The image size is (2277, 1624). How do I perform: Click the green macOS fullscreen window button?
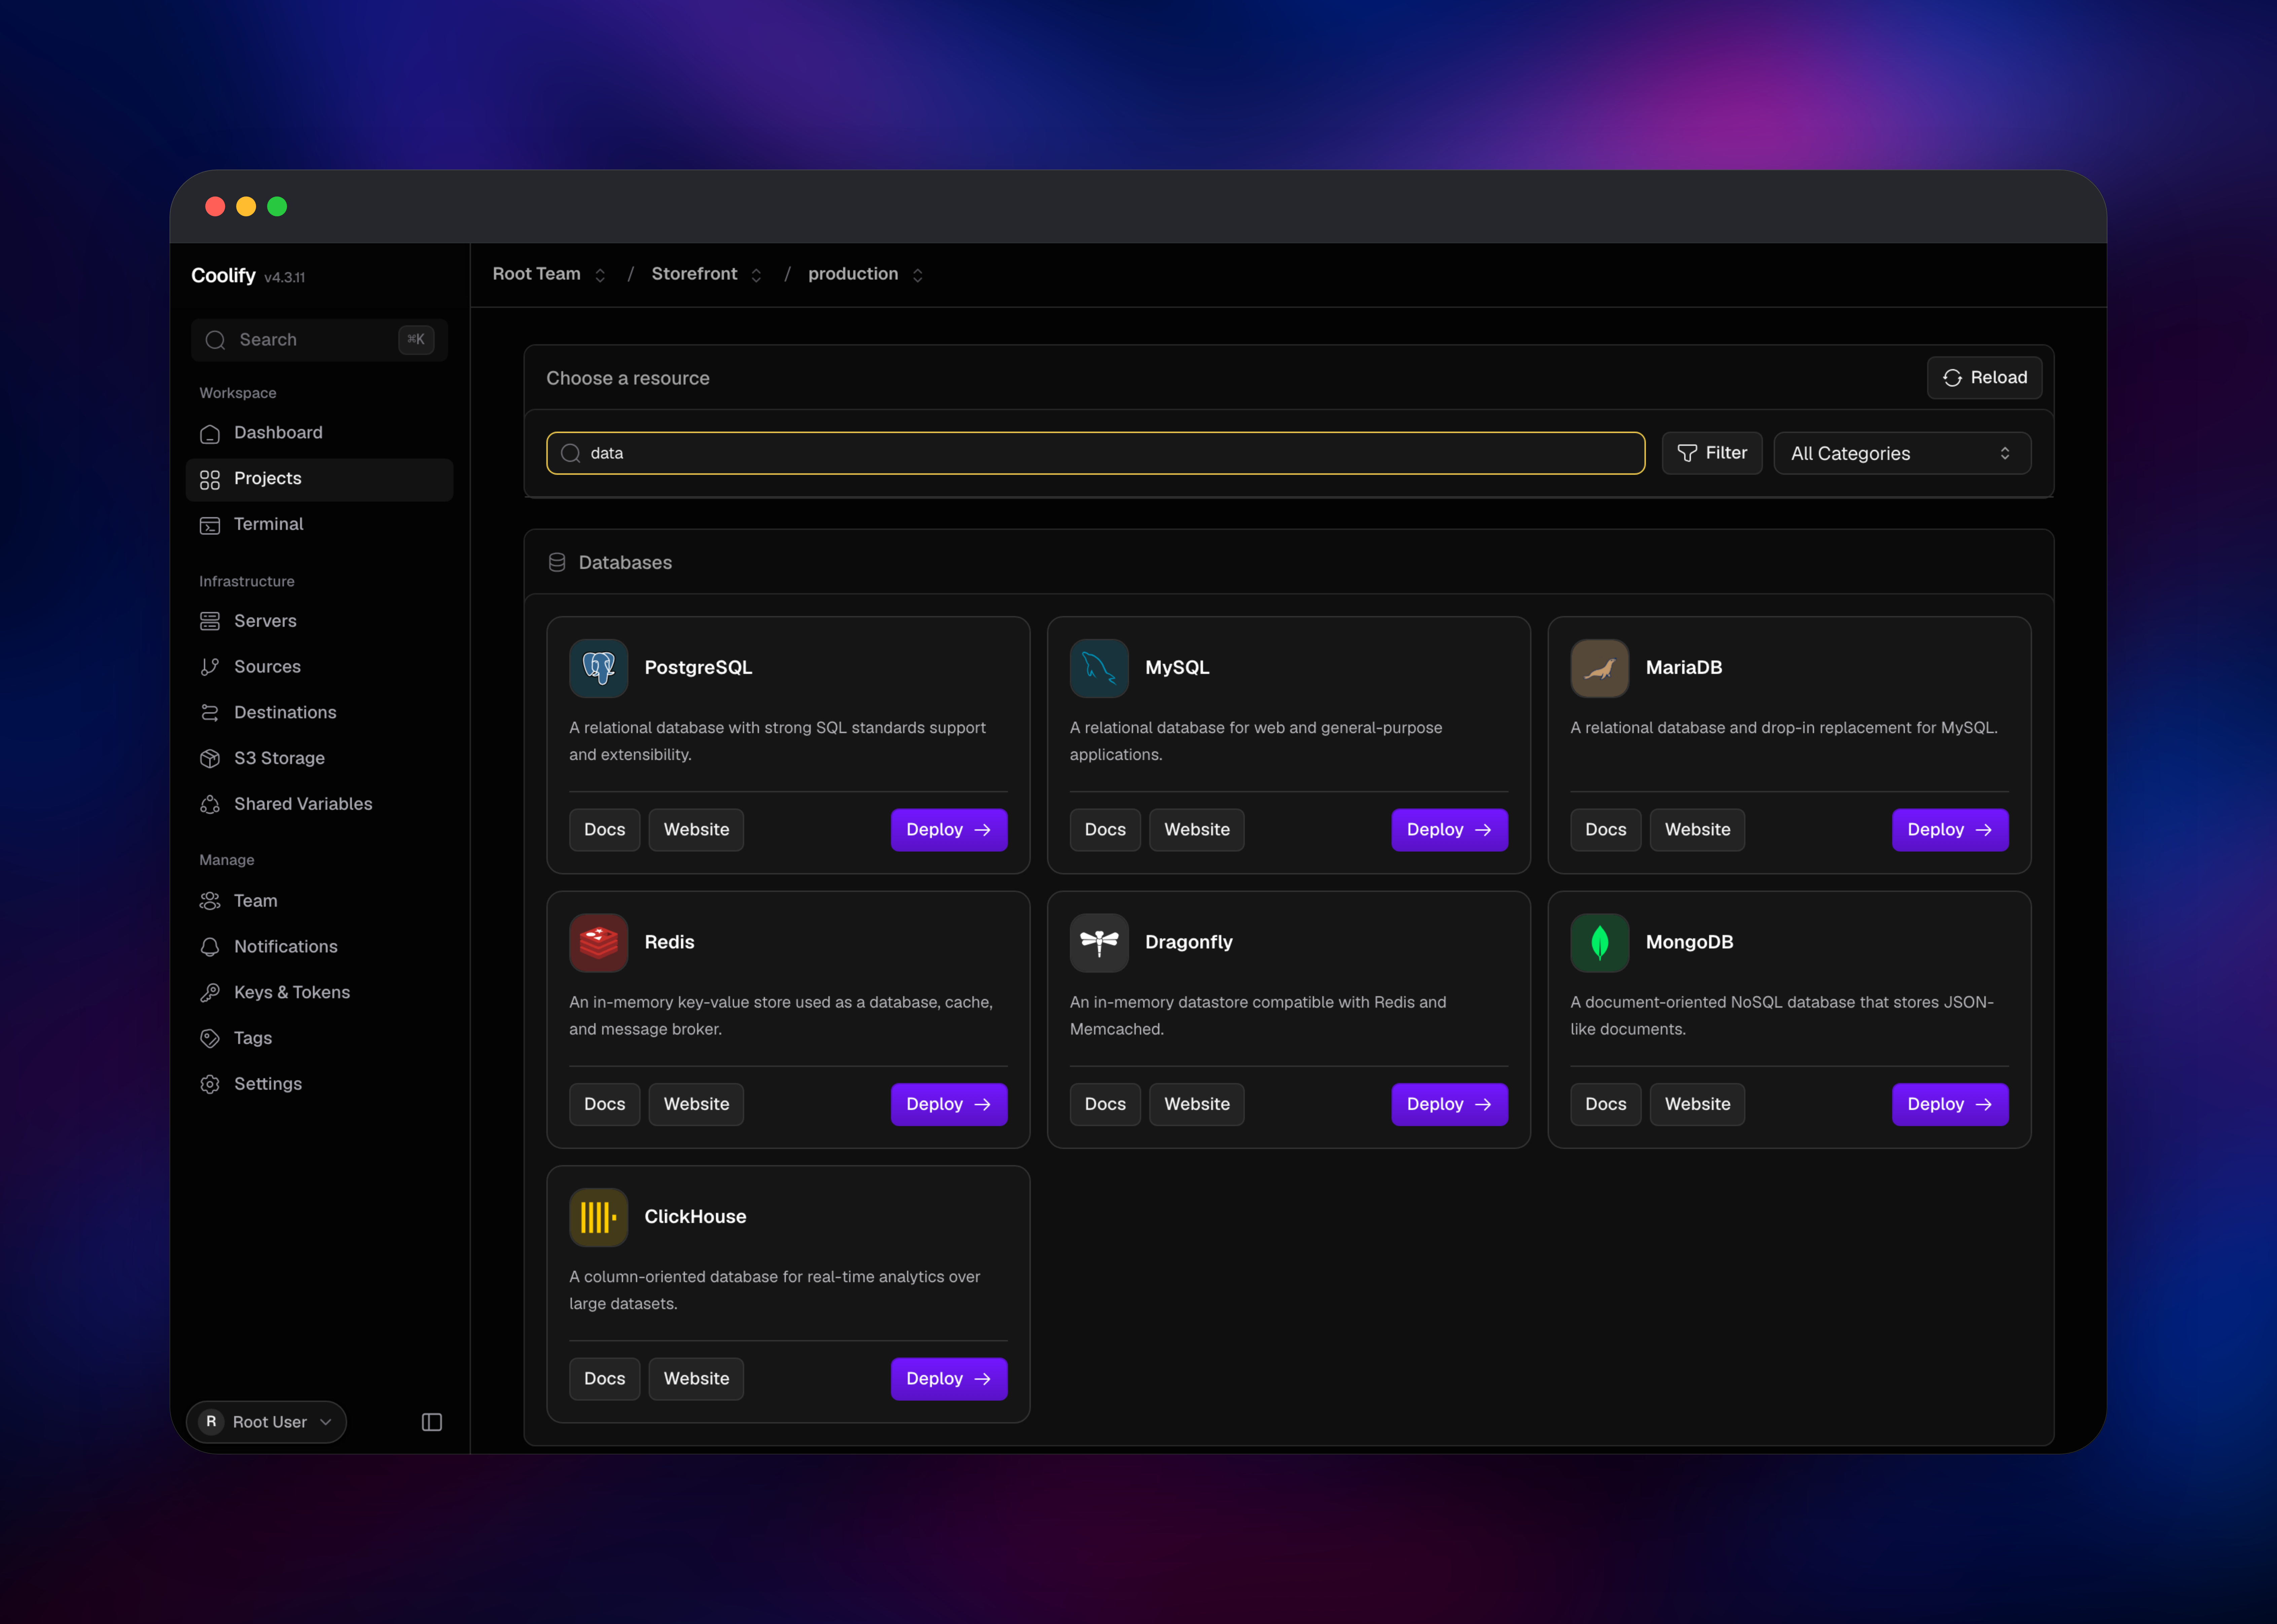coord(277,206)
